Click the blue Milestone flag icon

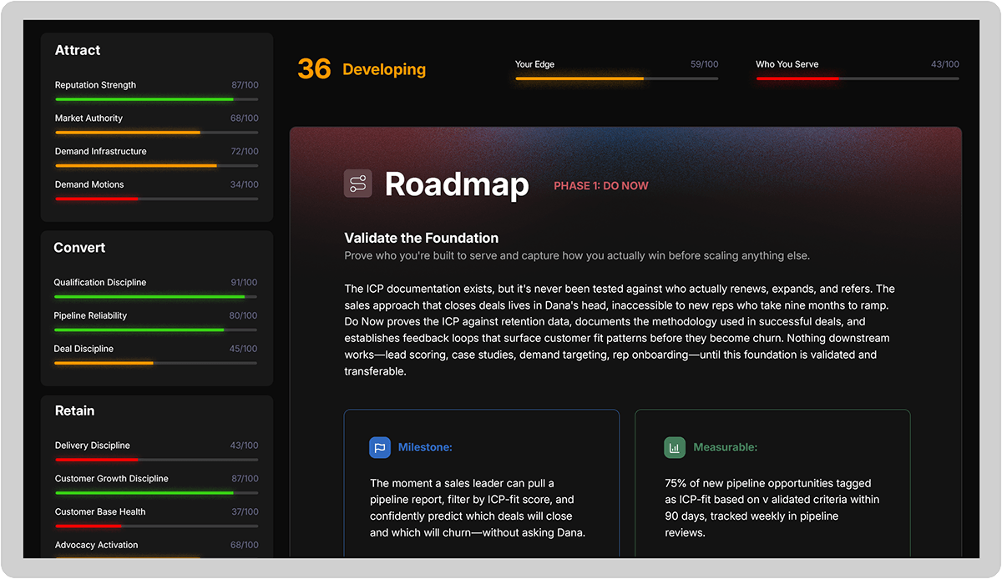[x=380, y=447]
